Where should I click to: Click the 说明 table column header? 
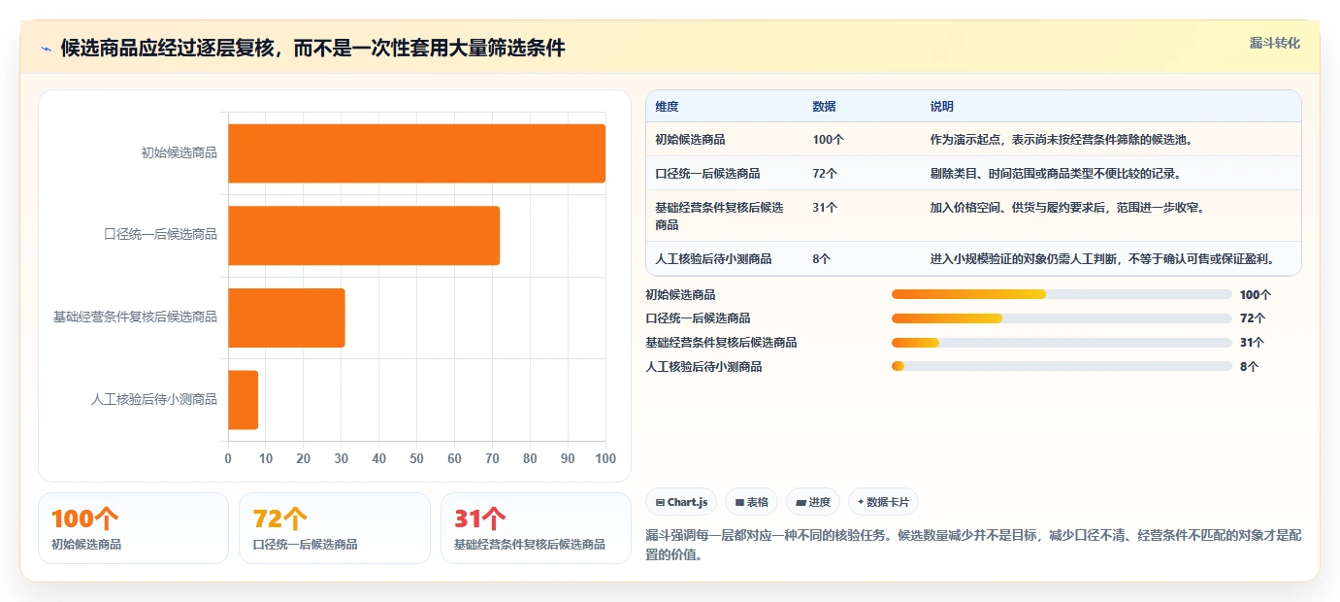[941, 107]
